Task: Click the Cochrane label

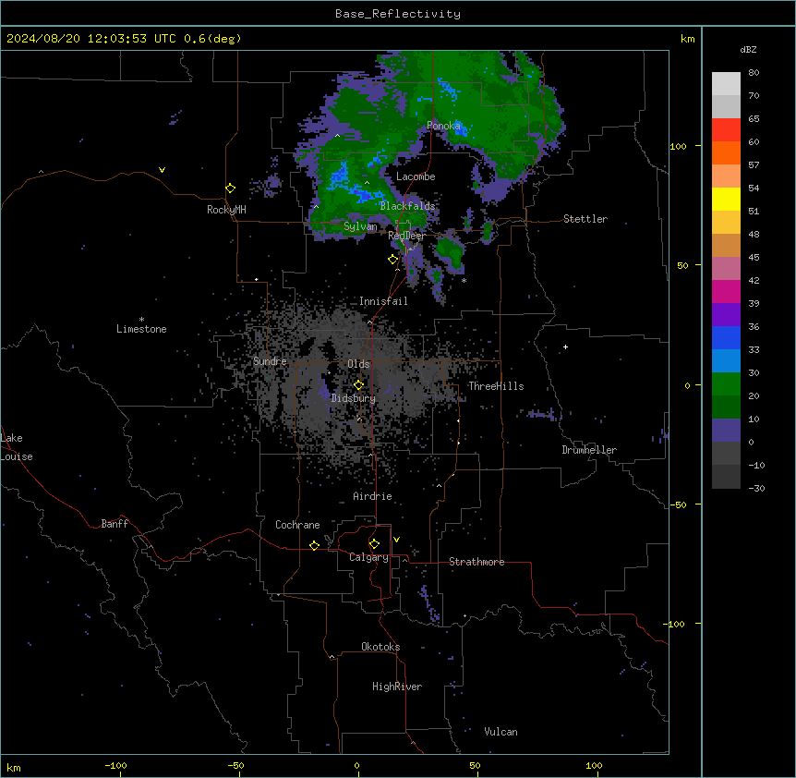Action: point(297,525)
